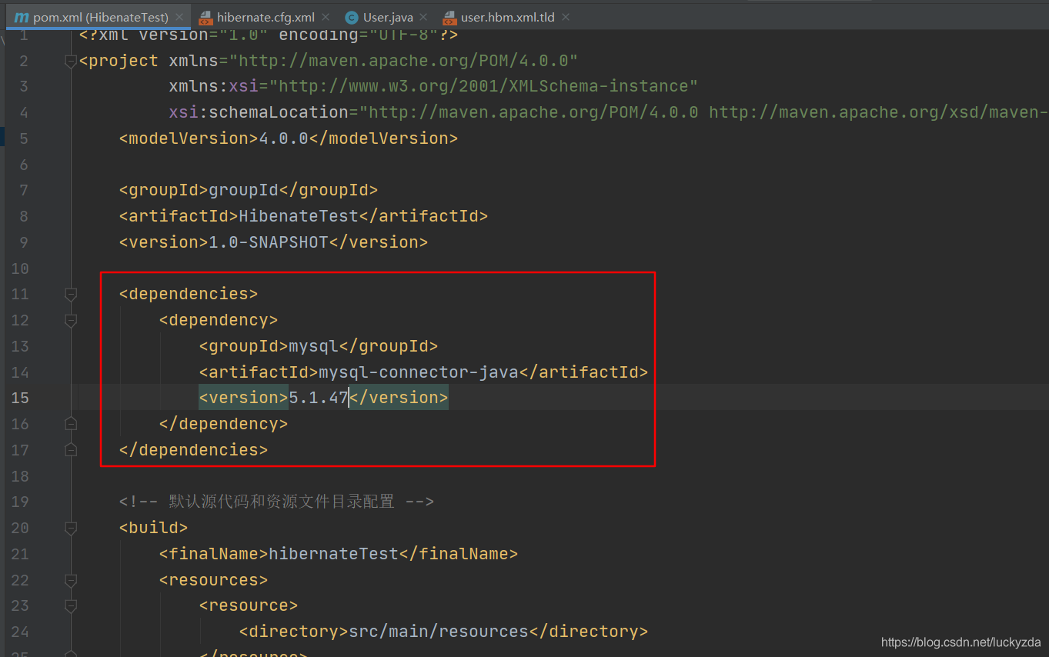Open the user.hbm.xml.tld tab
Viewport: 1049px width, 657px height.
tap(507, 17)
